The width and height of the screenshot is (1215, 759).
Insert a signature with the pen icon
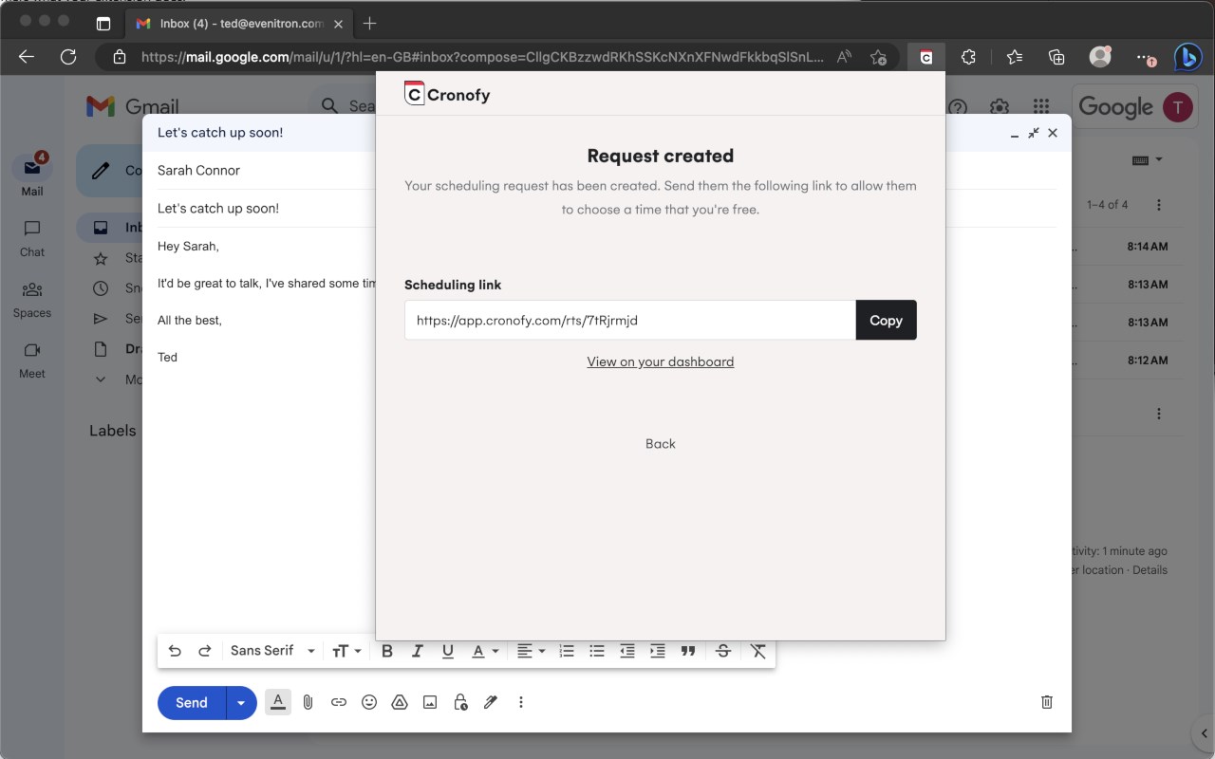pos(491,702)
